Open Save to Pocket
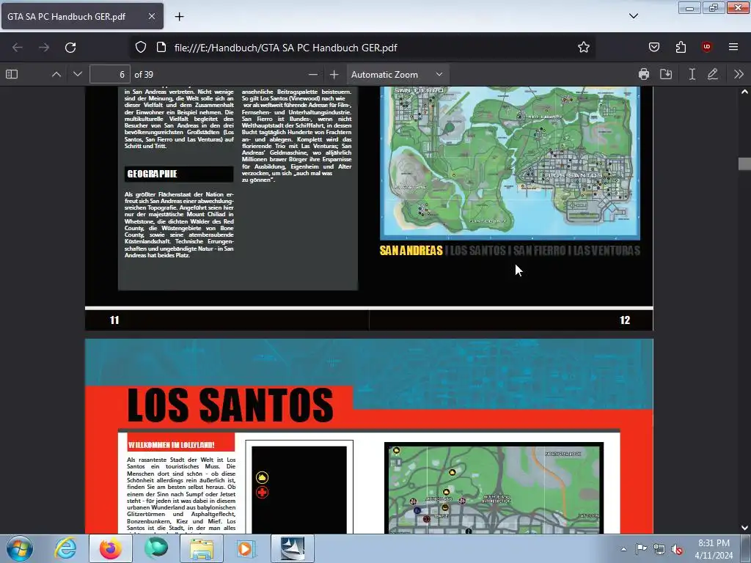Screen dimensions: 751x563 [x=653, y=47]
